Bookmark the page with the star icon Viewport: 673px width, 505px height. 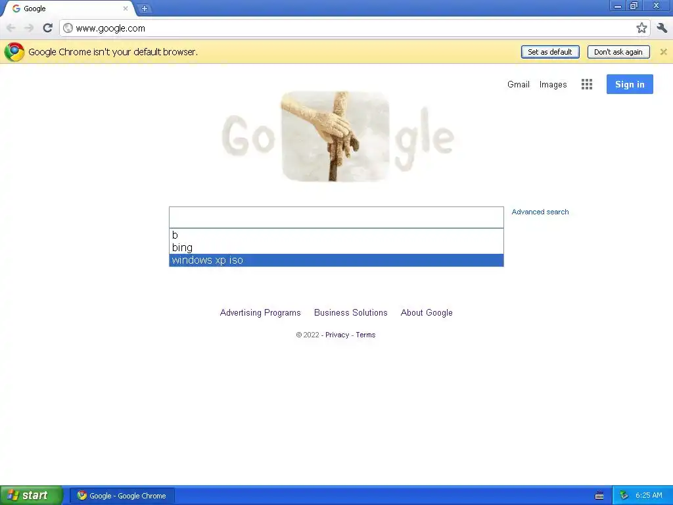click(x=641, y=28)
